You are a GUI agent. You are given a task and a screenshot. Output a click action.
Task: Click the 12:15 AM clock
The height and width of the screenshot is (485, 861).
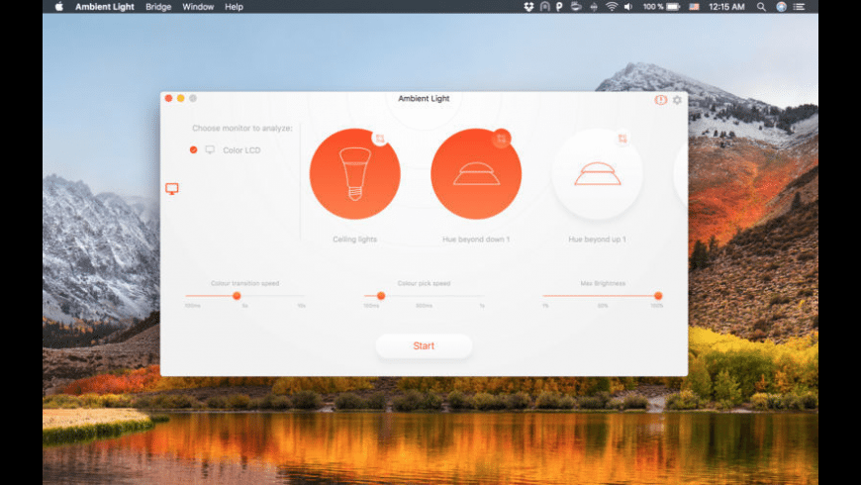[x=726, y=7]
